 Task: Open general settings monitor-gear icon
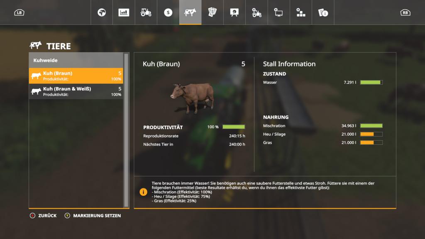278,12
